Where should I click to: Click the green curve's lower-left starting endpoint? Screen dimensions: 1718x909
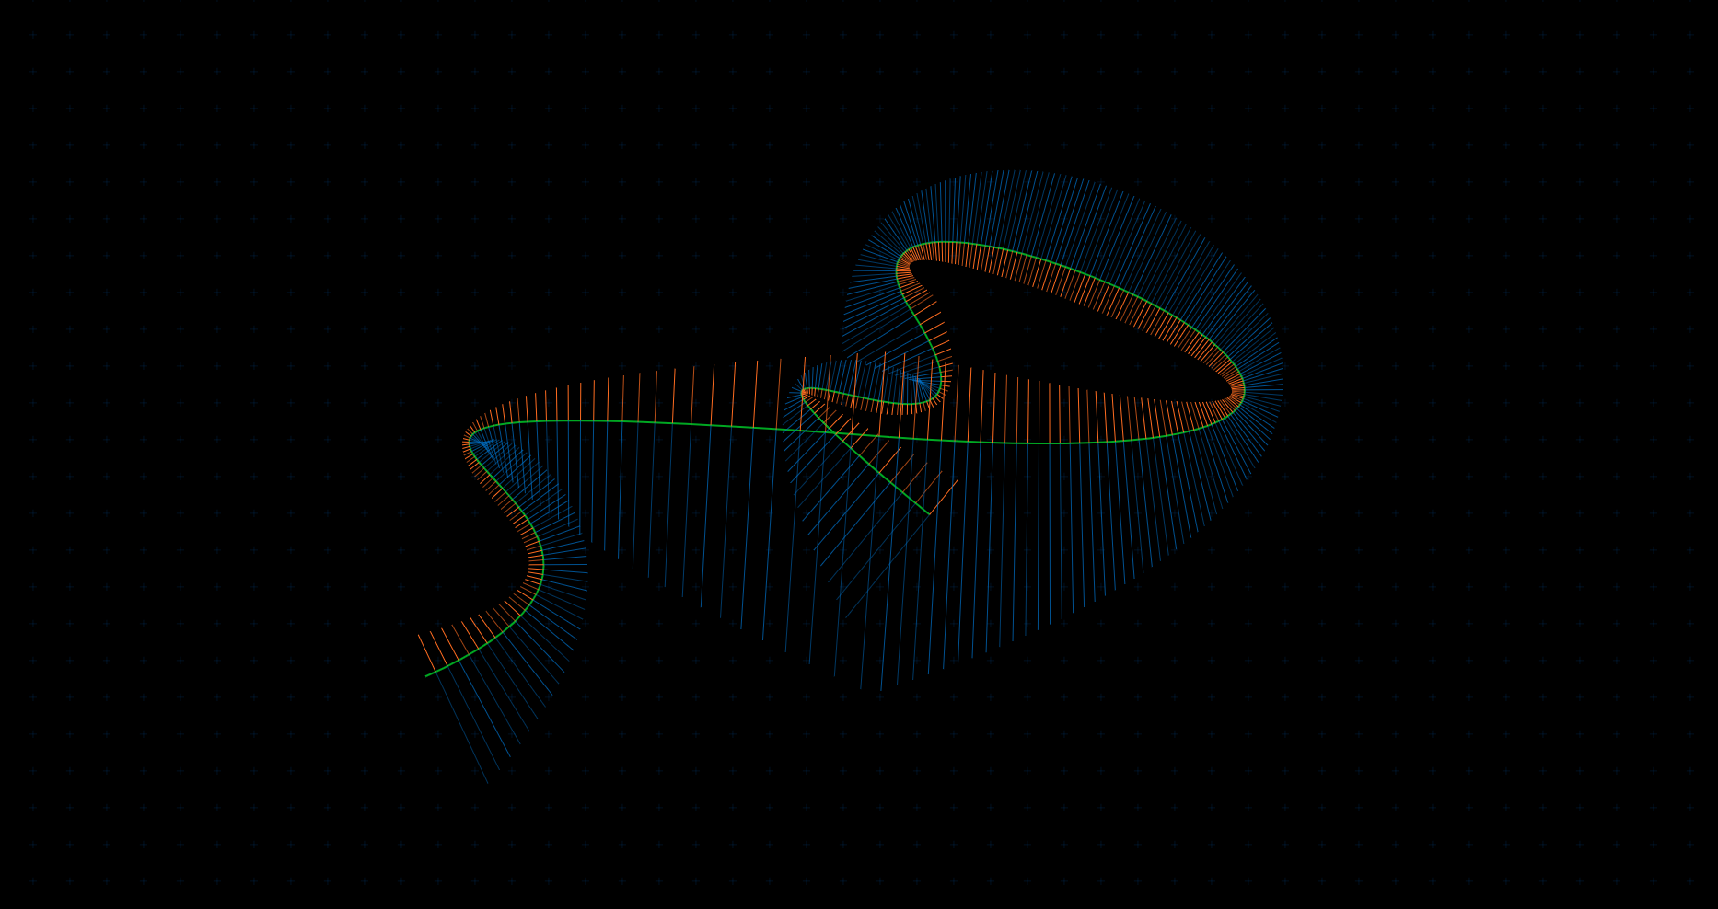(426, 676)
